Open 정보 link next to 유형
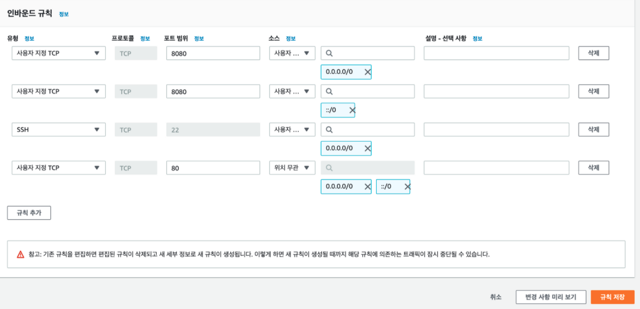 pos(29,38)
